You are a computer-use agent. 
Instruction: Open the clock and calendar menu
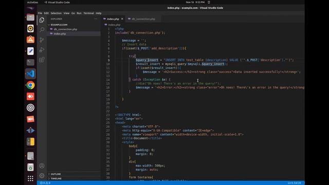(x=195, y=2)
